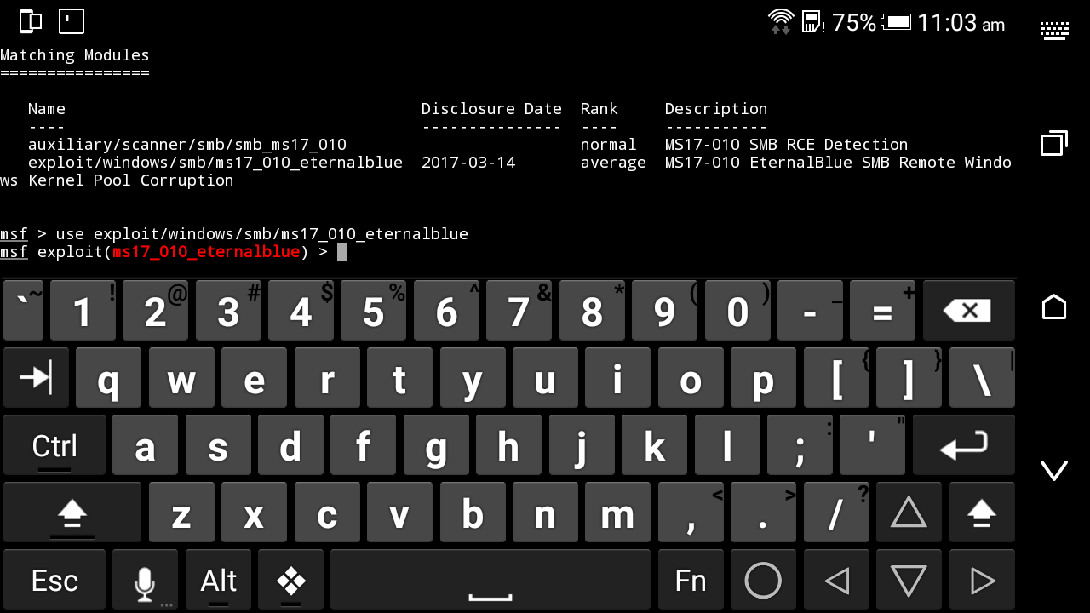Toggle the left Shift key
Image resolution: width=1090 pixels, height=613 pixels.
(x=72, y=513)
